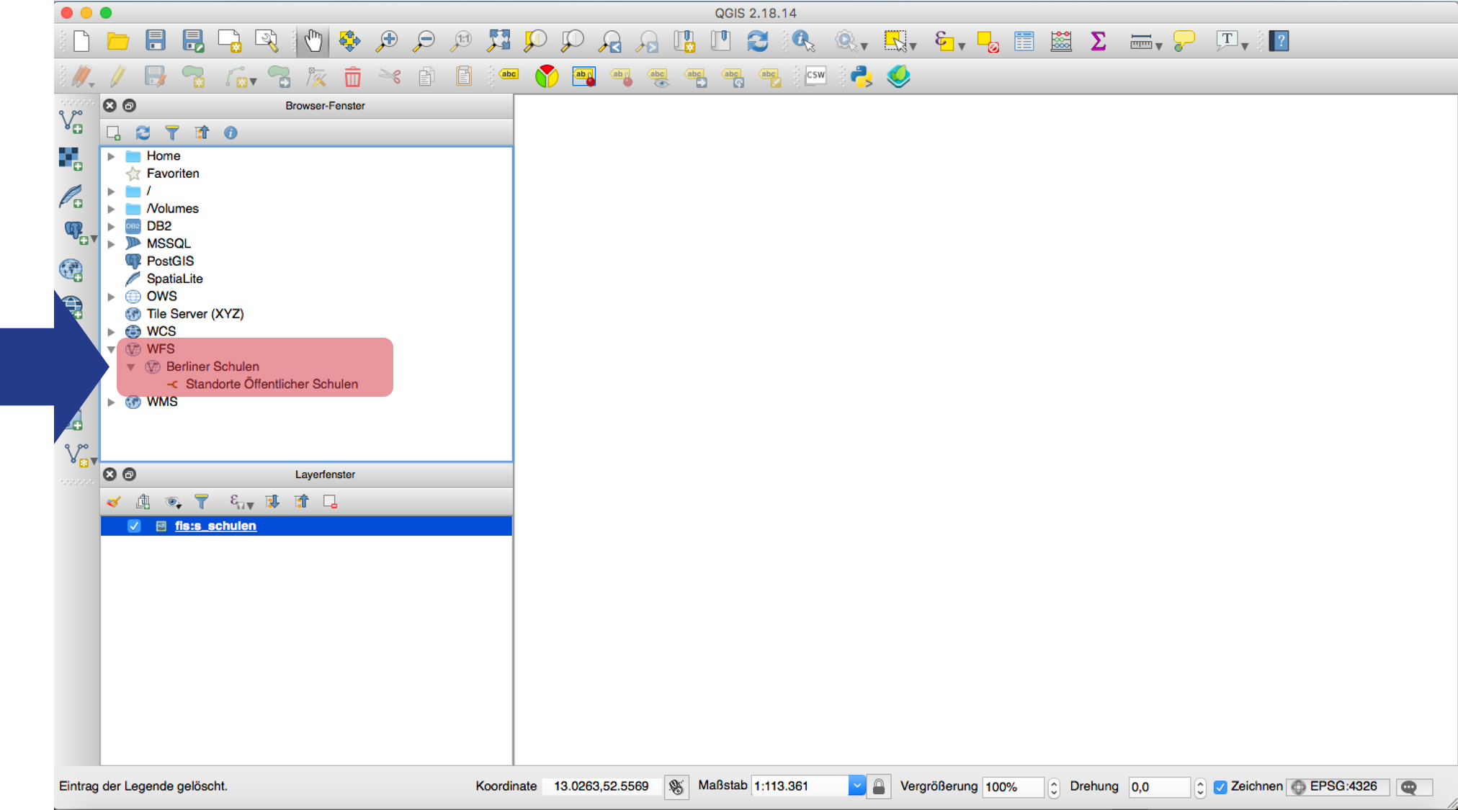Manage layer visibility eye dropdown

coord(173,502)
